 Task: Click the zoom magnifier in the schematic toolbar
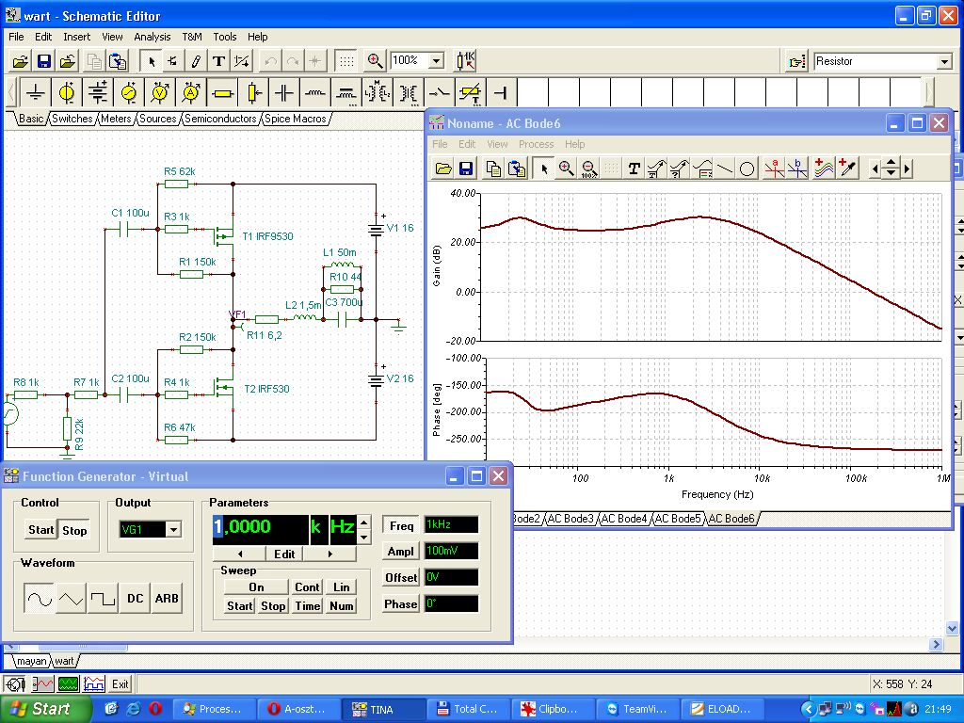375,61
